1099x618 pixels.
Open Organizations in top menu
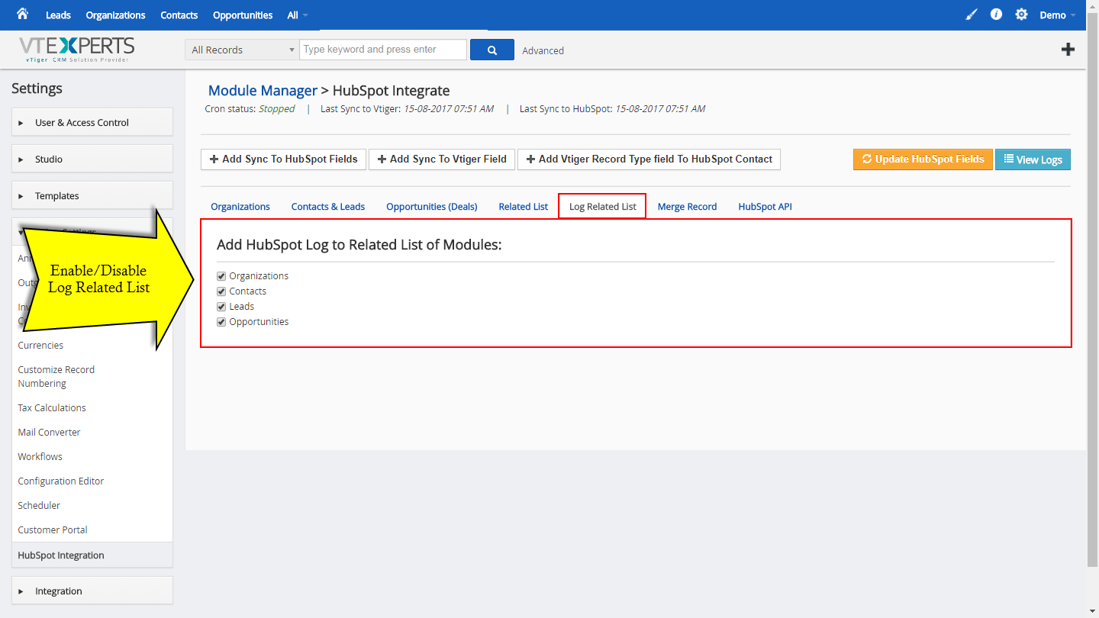click(x=115, y=15)
